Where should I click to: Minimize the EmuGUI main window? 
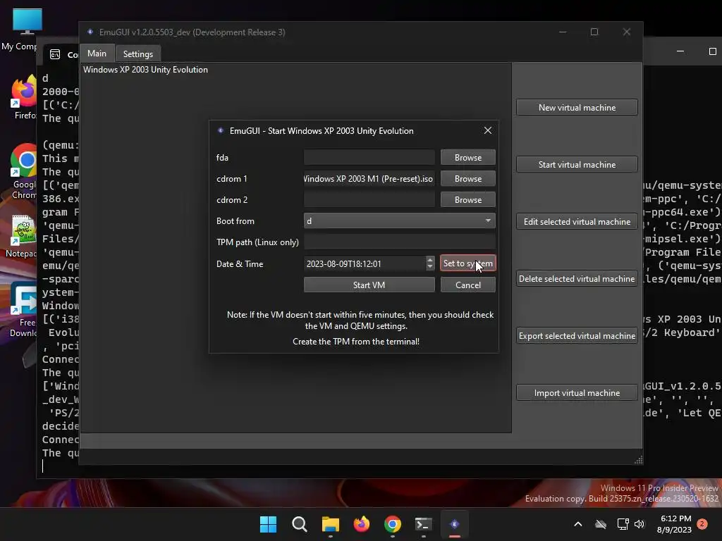tap(563, 32)
